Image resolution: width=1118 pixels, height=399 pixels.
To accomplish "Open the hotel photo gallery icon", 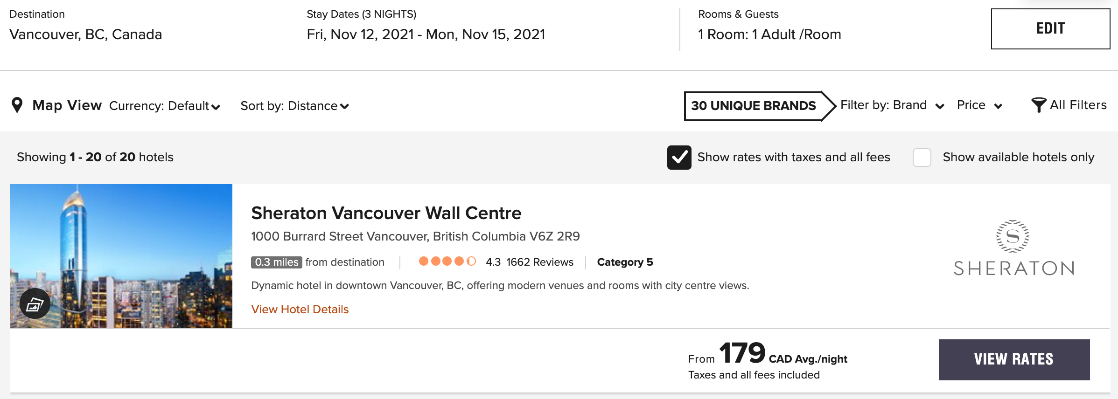I will (35, 304).
